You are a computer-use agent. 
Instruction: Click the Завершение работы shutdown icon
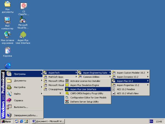click(x=9, y=115)
